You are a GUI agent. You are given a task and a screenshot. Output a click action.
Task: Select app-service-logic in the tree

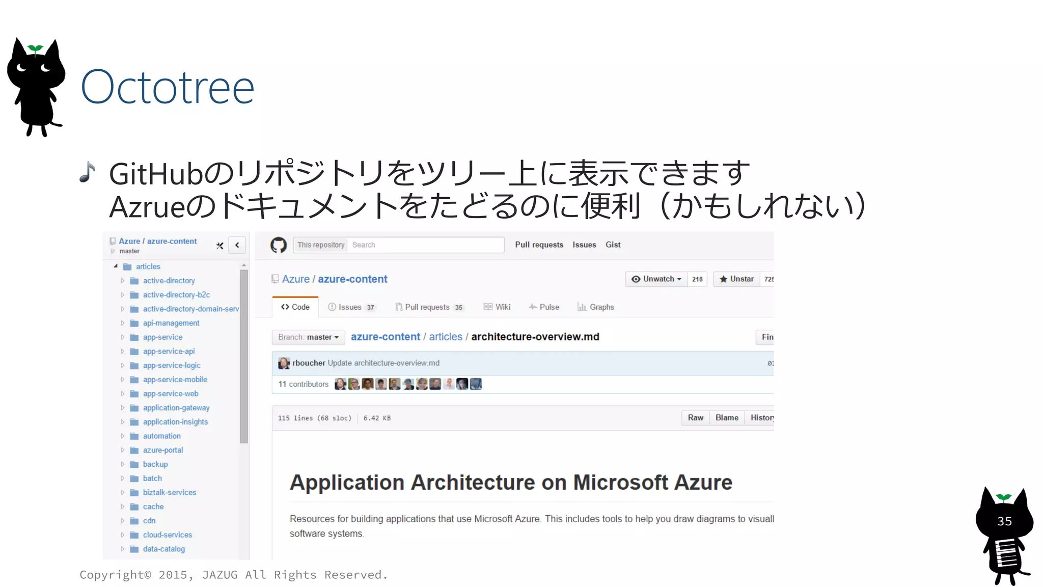coord(172,366)
